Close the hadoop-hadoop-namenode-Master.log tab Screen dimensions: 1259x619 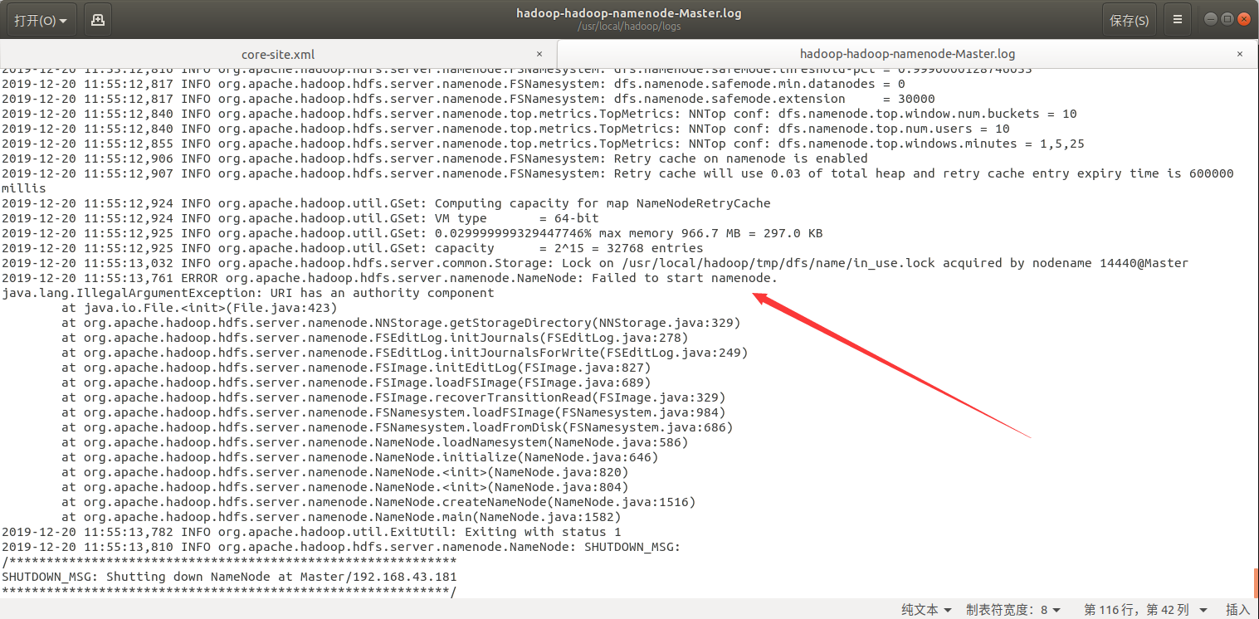[1240, 53]
